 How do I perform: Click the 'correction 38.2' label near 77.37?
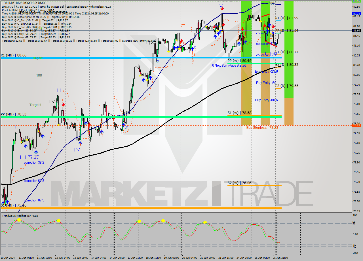tap(34, 163)
